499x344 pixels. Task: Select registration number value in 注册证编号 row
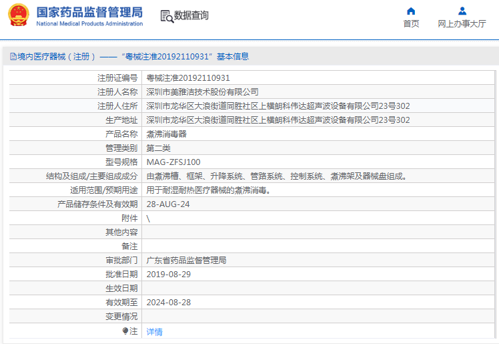point(188,78)
